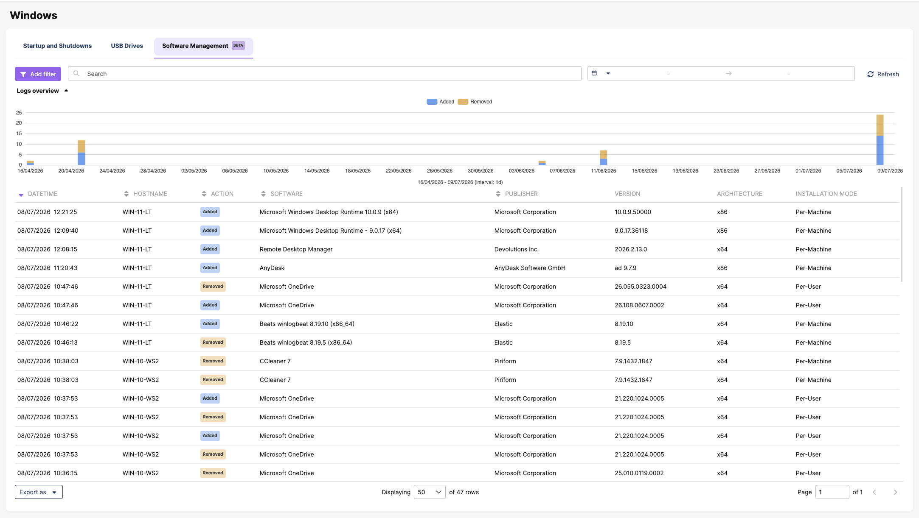Sort by Hostname column arrows

click(x=126, y=194)
